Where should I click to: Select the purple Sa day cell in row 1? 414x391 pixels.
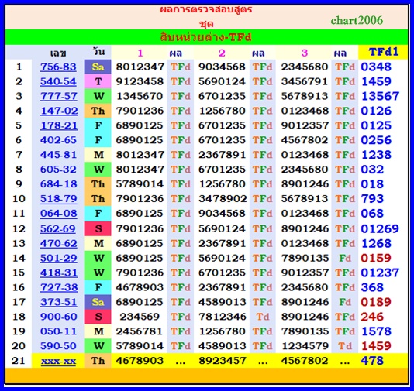click(x=98, y=67)
